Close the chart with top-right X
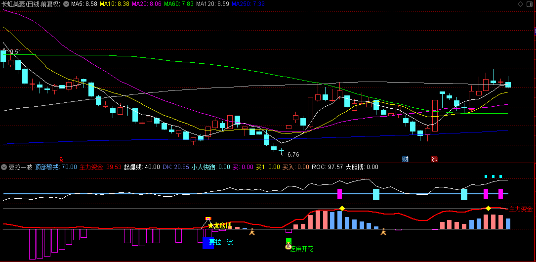 (530, 4)
